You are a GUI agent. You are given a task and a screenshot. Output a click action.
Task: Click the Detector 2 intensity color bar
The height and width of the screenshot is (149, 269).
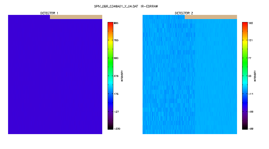(x=245, y=76)
